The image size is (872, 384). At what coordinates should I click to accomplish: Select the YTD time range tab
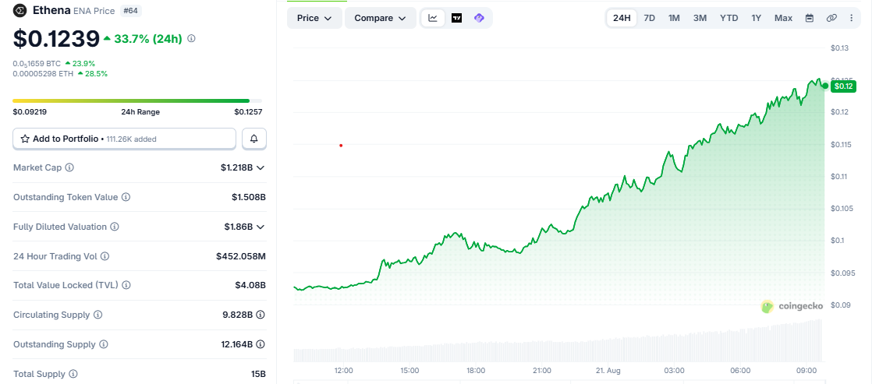tap(729, 18)
